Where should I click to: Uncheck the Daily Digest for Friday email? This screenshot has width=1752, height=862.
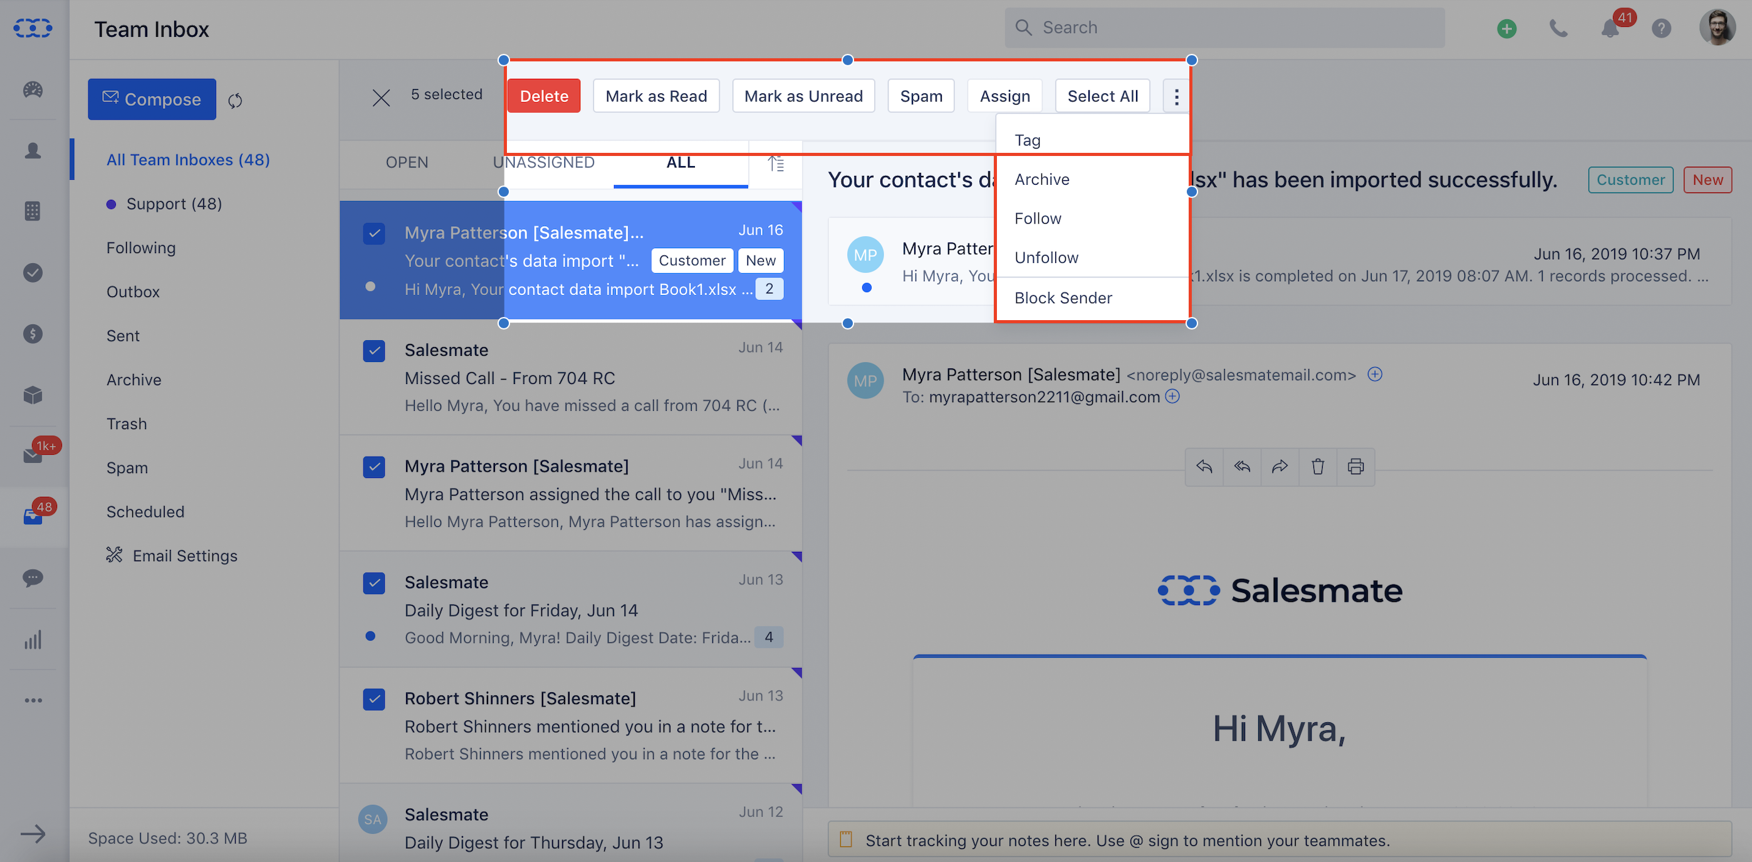click(374, 583)
